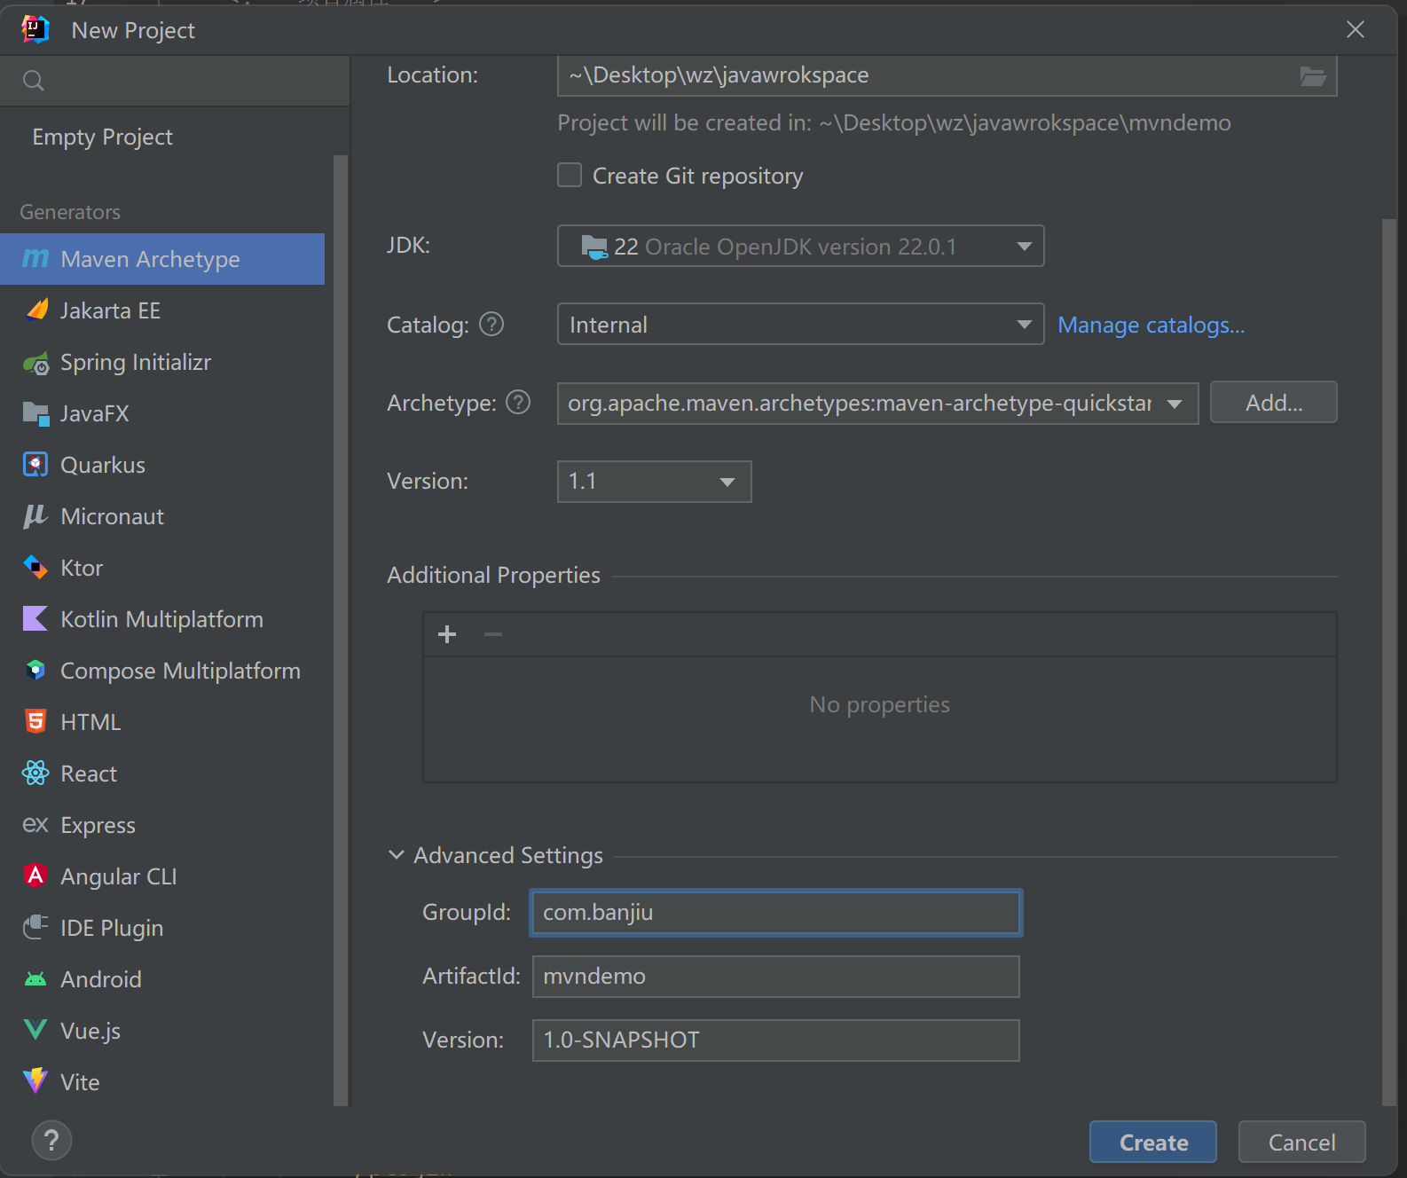This screenshot has height=1178, width=1407.
Task: Enable Create Git repository checkbox
Action: [570, 176]
